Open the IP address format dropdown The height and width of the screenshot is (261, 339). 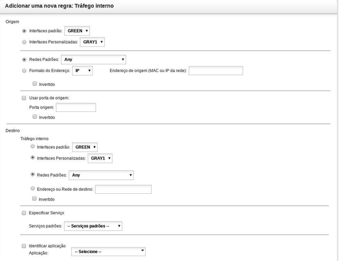coord(82,71)
